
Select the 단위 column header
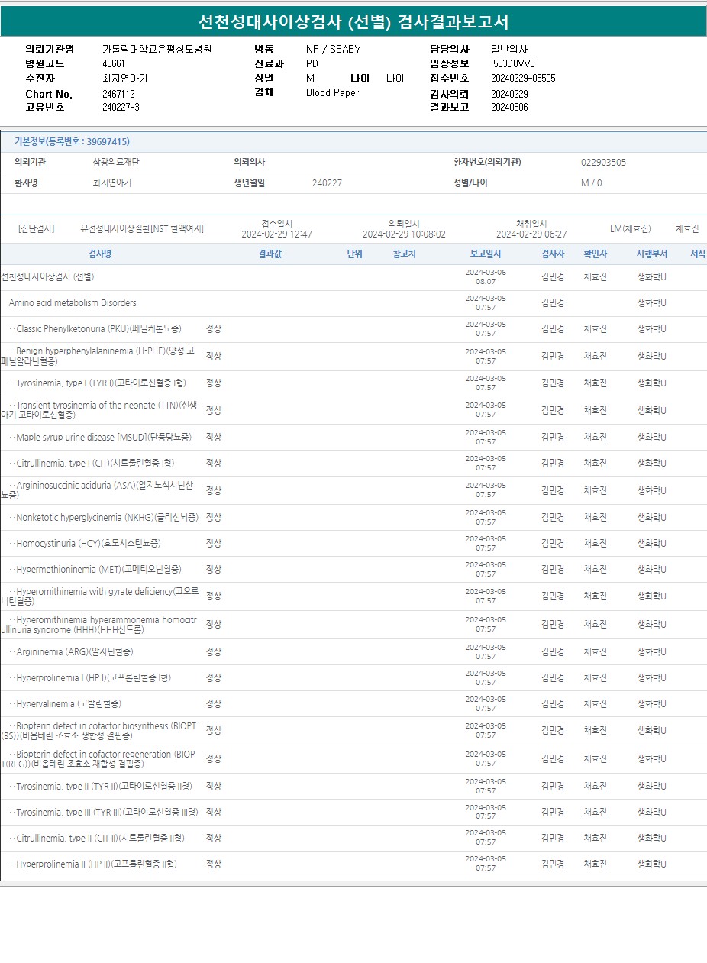coord(354,254)
